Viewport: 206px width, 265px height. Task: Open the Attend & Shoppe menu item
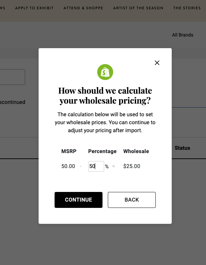[83, 8]
